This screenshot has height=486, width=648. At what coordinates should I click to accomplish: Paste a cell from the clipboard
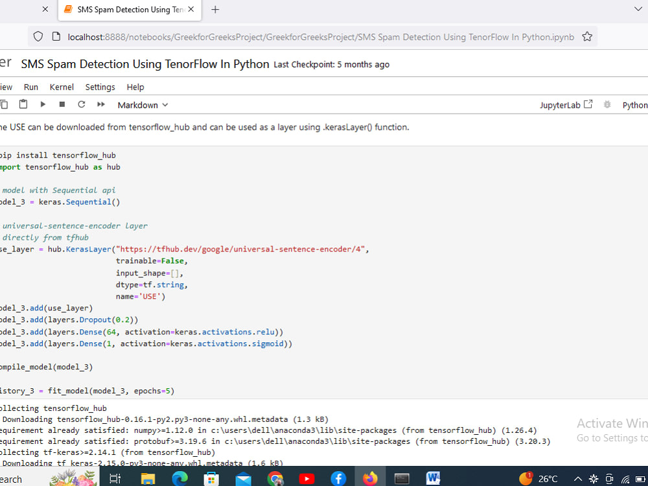coord(23,104)
